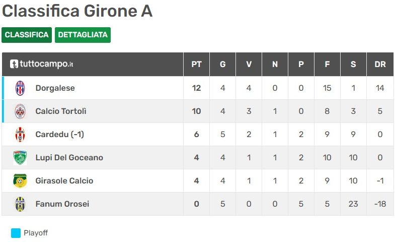Click the G column header

223,65
